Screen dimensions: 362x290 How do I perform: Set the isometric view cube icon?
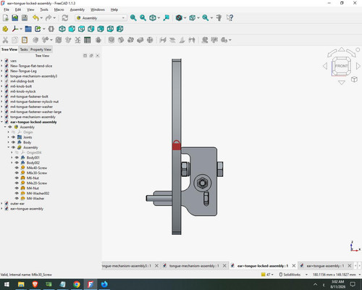[62, 29]
